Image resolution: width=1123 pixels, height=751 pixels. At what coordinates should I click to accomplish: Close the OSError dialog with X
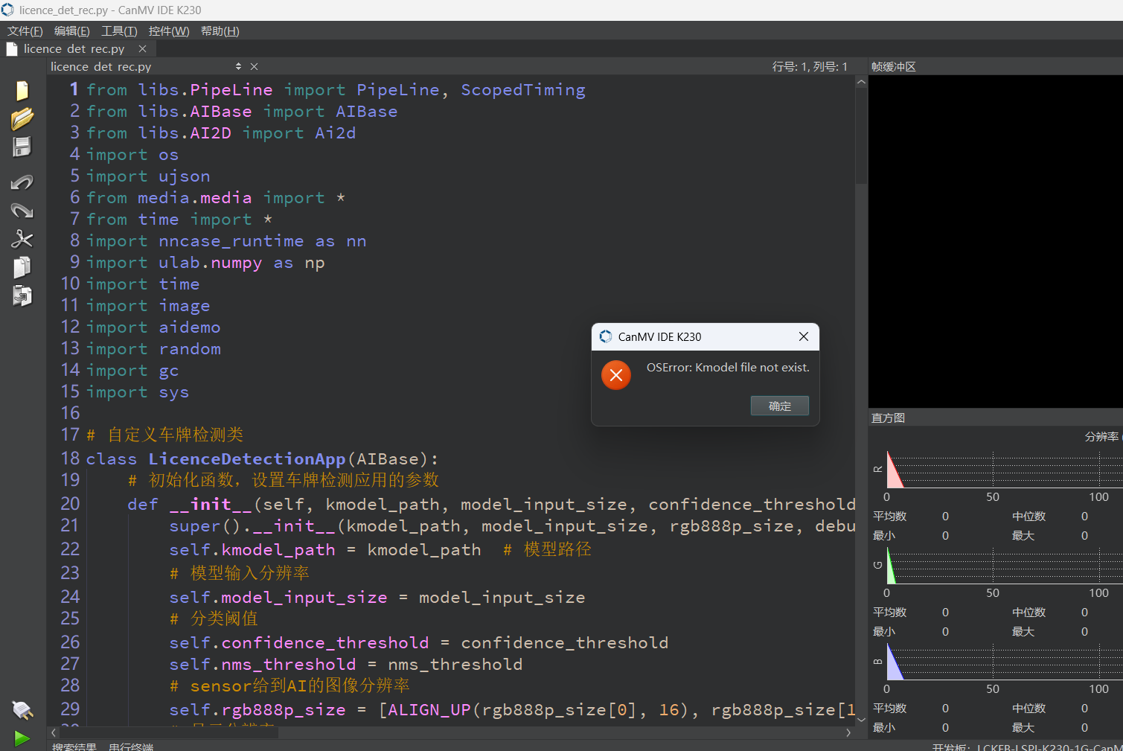804,336
